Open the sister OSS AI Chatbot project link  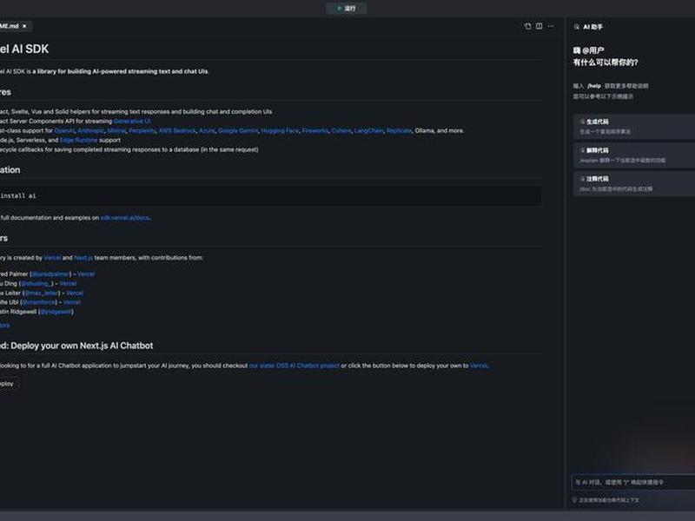tap(295, 366)
